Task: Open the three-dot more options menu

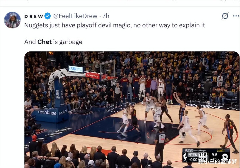Action: point(236,16)
